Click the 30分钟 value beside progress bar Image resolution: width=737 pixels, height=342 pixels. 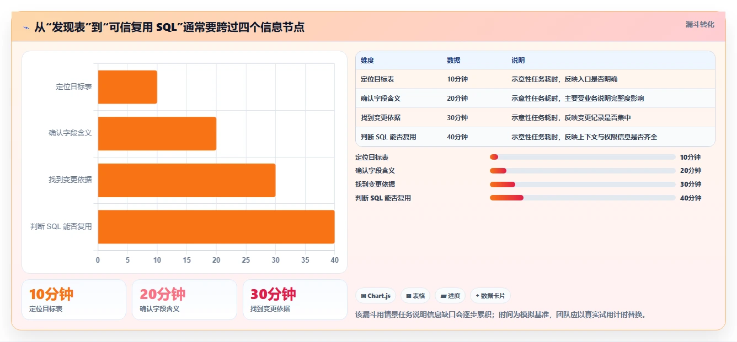click(x=691, y=184)
